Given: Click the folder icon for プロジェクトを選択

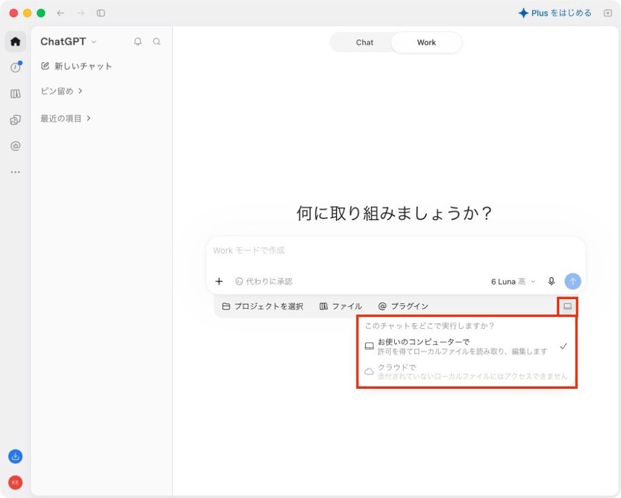Looking at the screenshot, I should (x=226, y=306).
